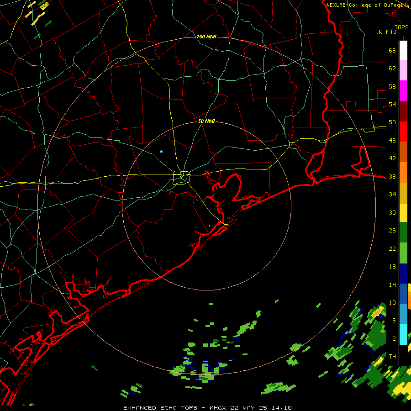Viewport: 411px width, 411px height.
Task: Click the white swatch at legend top
Action: (403, 50)
